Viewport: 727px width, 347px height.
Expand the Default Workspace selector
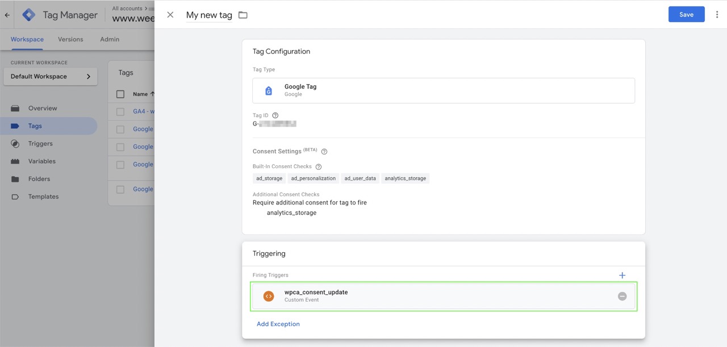pyautogui.click(x=51, y=77)
